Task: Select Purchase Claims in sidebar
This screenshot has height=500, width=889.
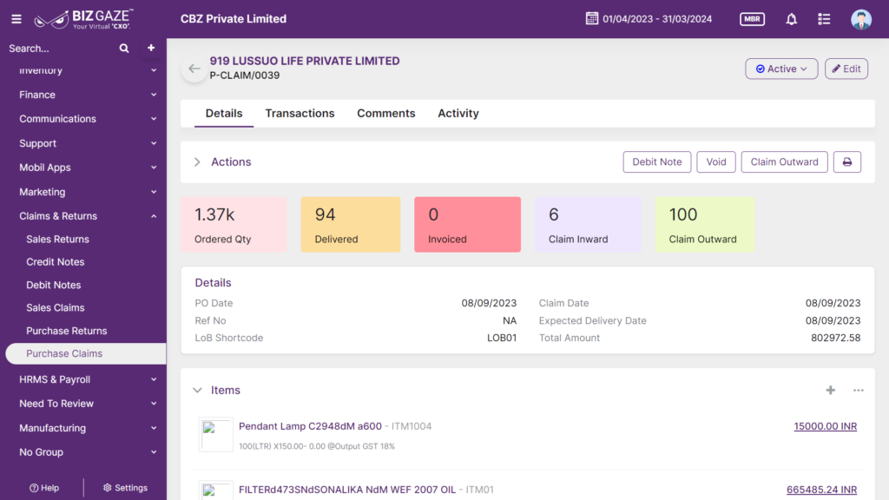Action: [86, 354]
